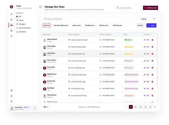Click the Apply filters button
Screen dimensions: 169x125
pyautogui.click(x=151, y=25)
